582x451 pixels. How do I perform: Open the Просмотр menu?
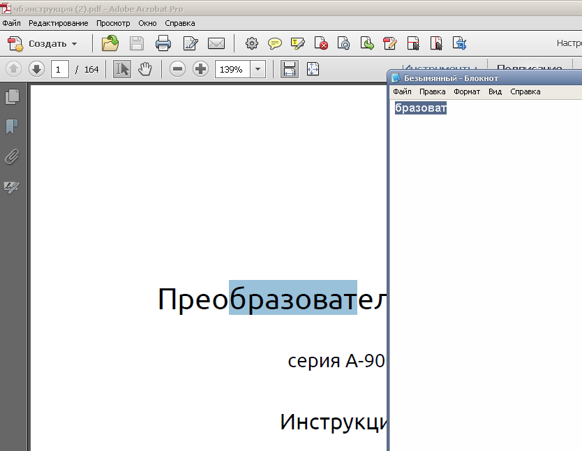click(113, 23)
